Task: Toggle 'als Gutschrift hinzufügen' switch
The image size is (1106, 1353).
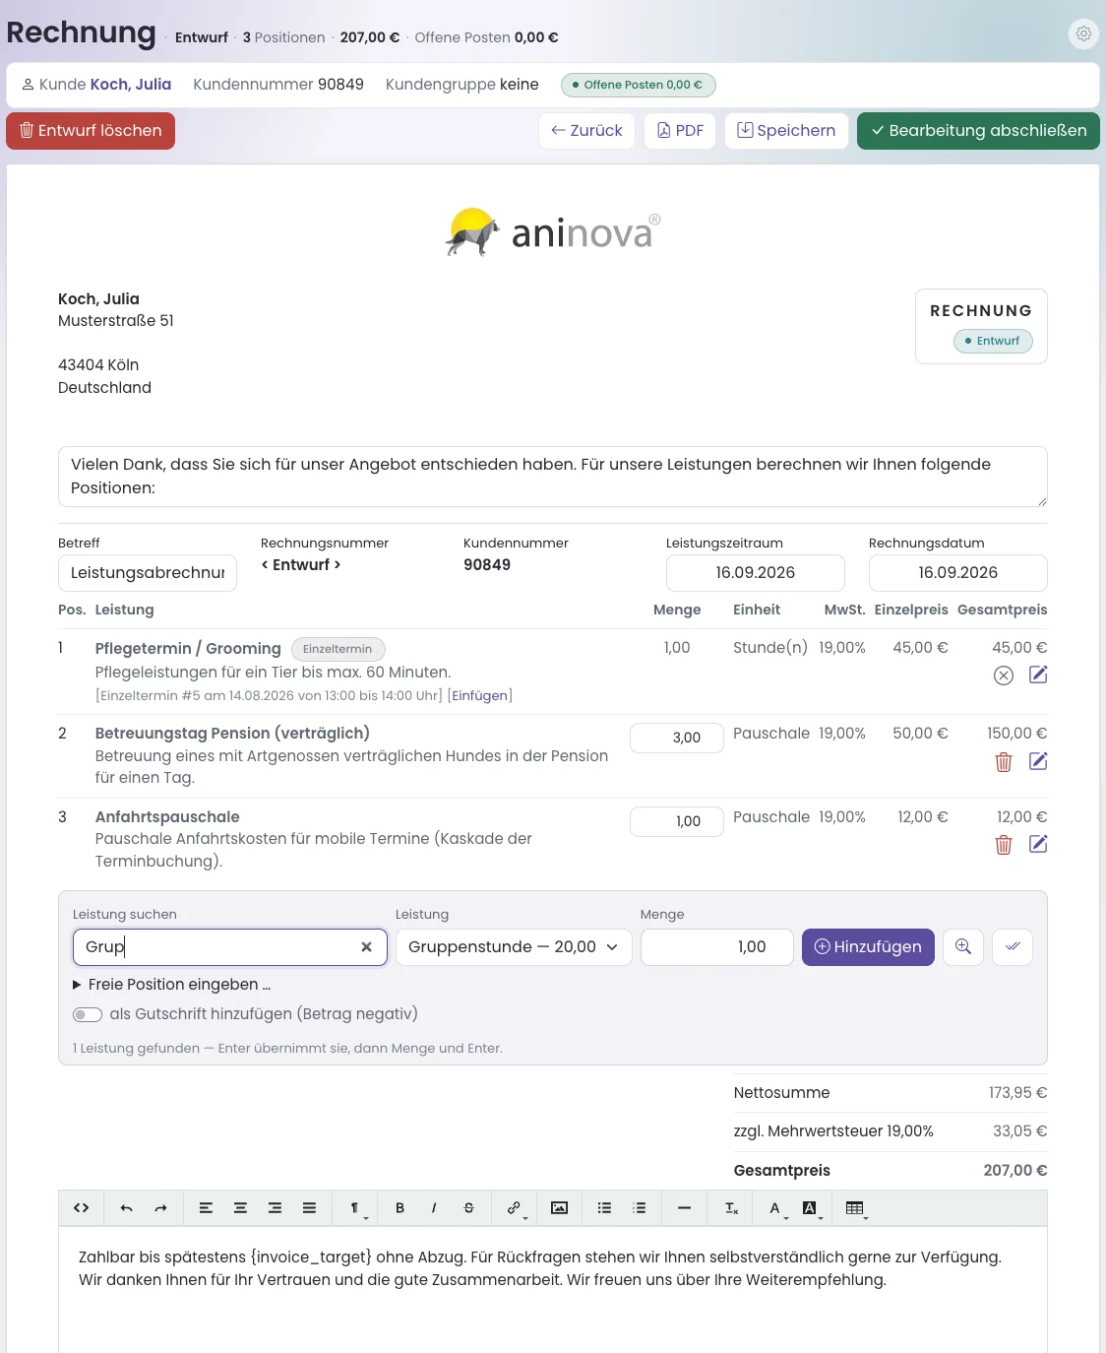Action: tap(88, 1014)
